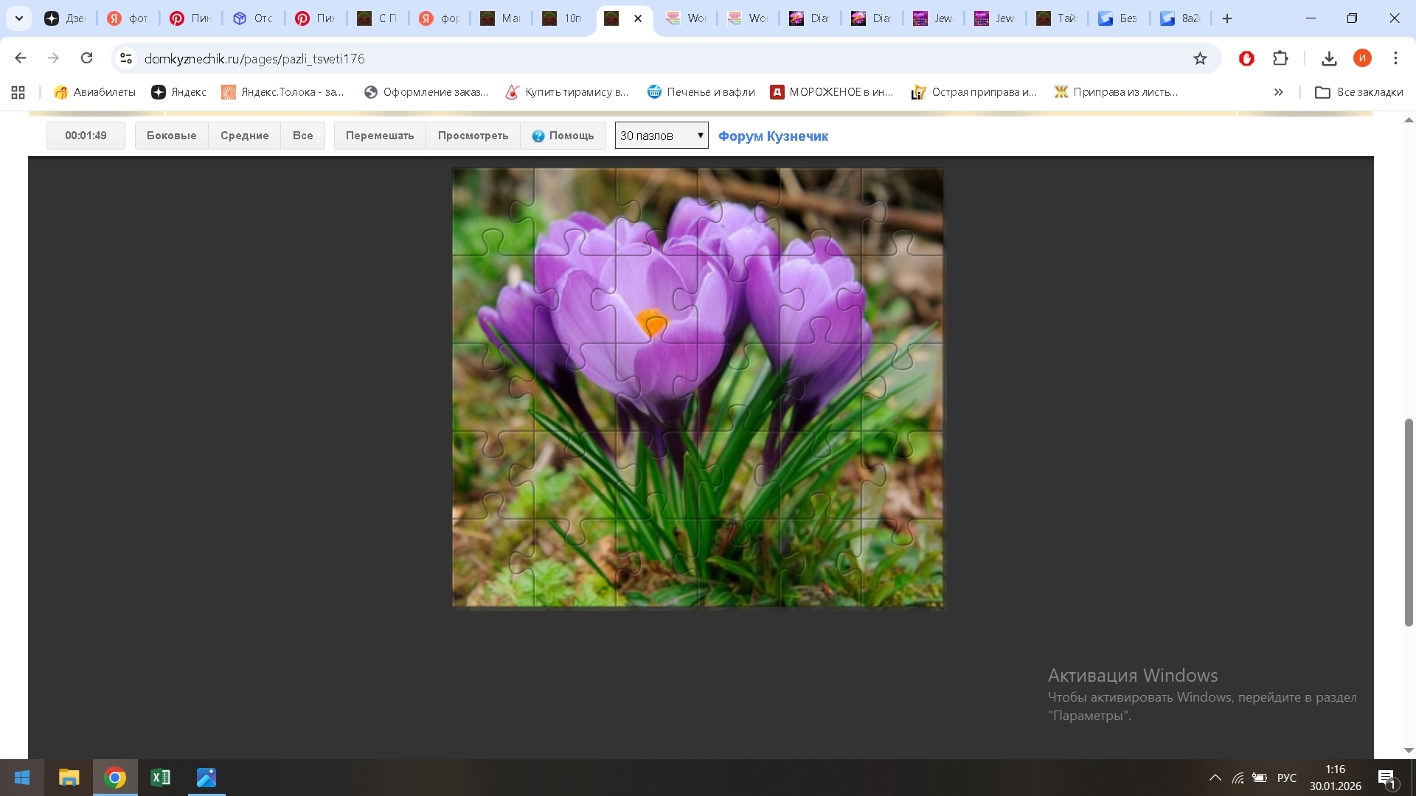Open the Chrome downloads icon
Viewport: 1416px width, 796px height.
pos(1329,58)
